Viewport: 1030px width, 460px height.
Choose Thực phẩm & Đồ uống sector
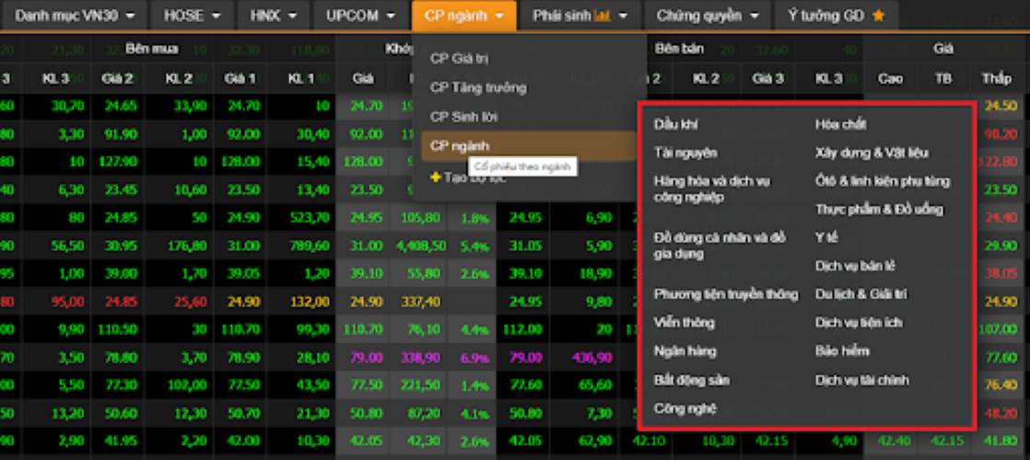(x=879, y=209)
